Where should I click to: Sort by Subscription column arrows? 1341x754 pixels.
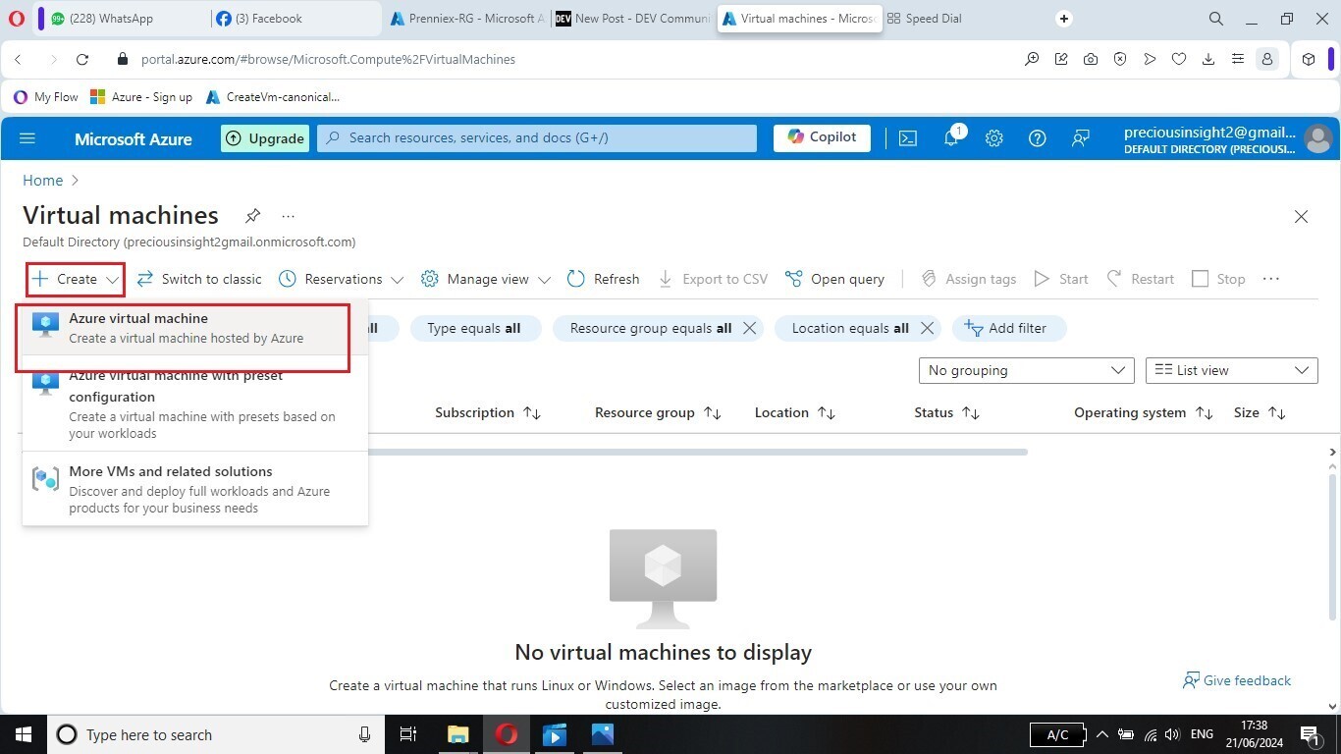click(532, 413)
